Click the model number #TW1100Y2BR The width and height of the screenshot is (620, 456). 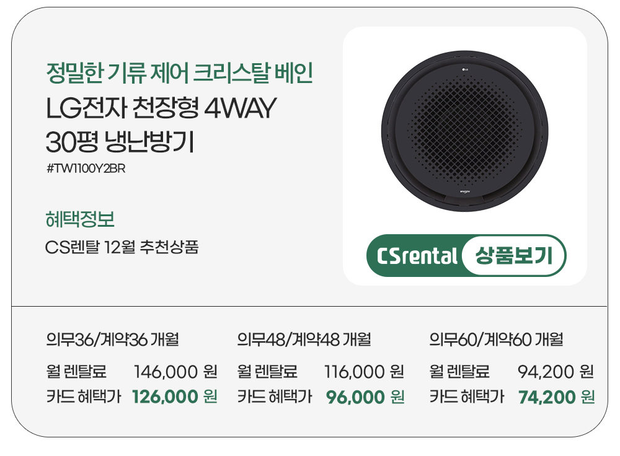86,168
